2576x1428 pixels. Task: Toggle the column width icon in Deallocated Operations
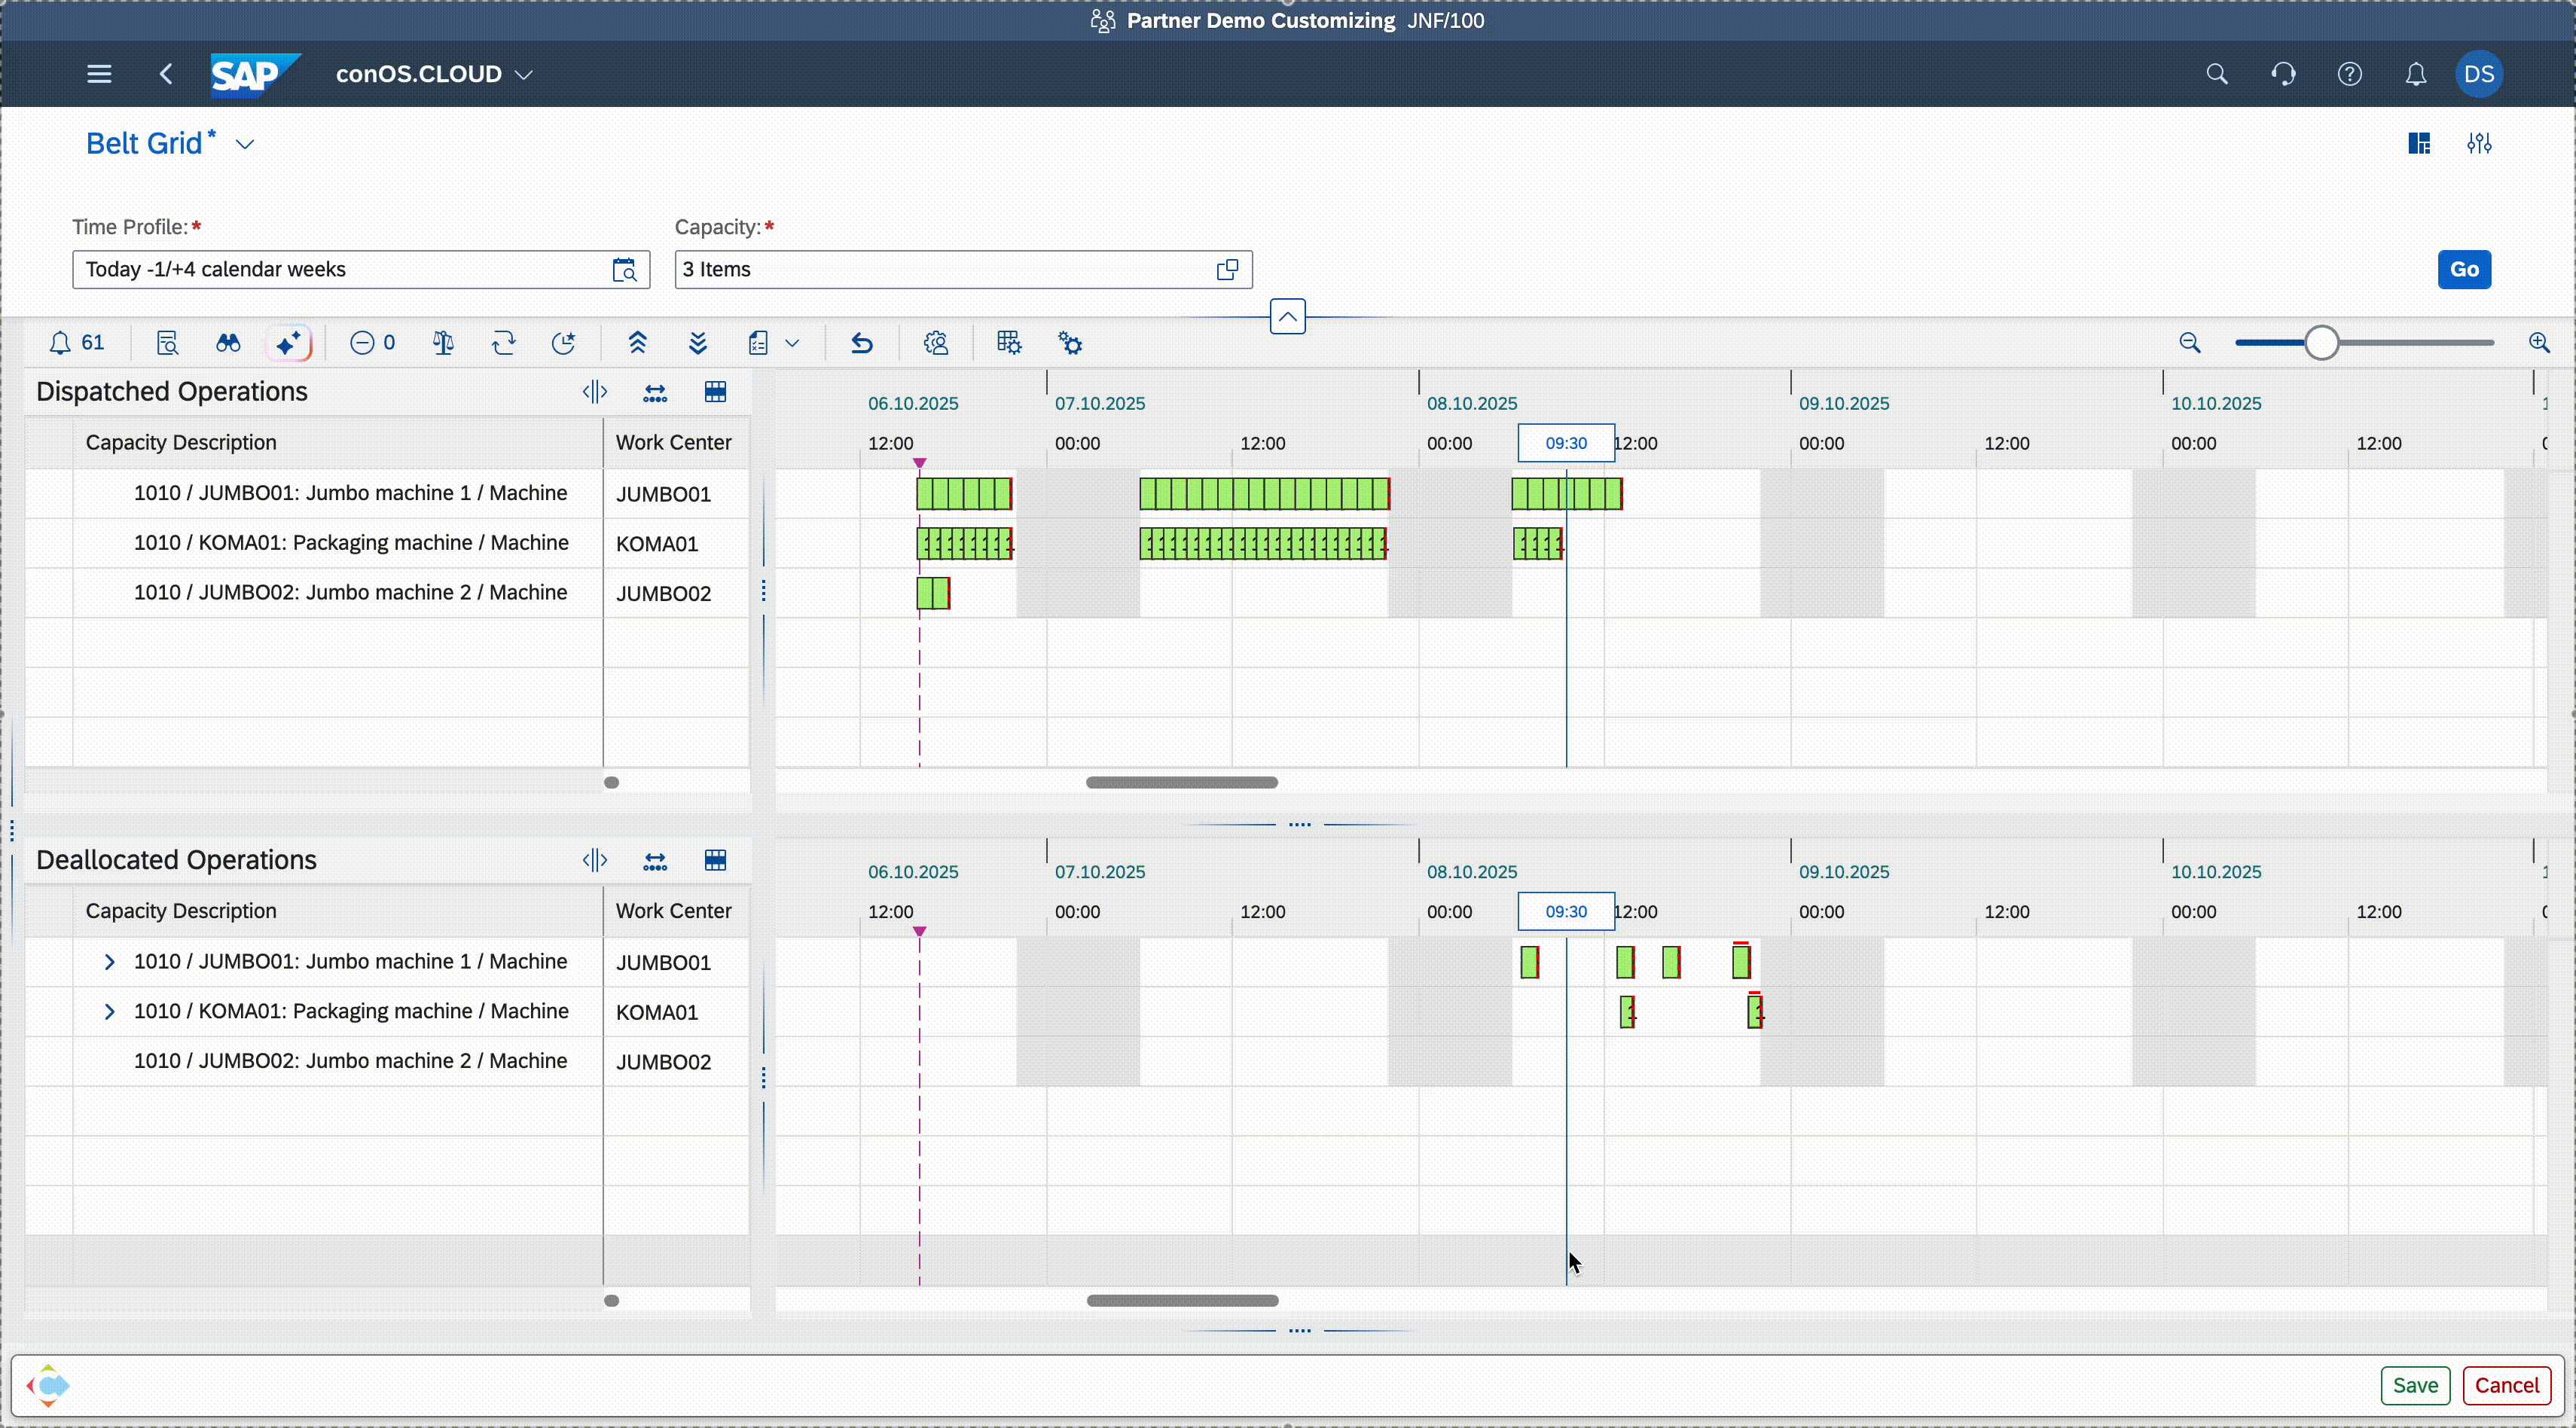[655, 861]
